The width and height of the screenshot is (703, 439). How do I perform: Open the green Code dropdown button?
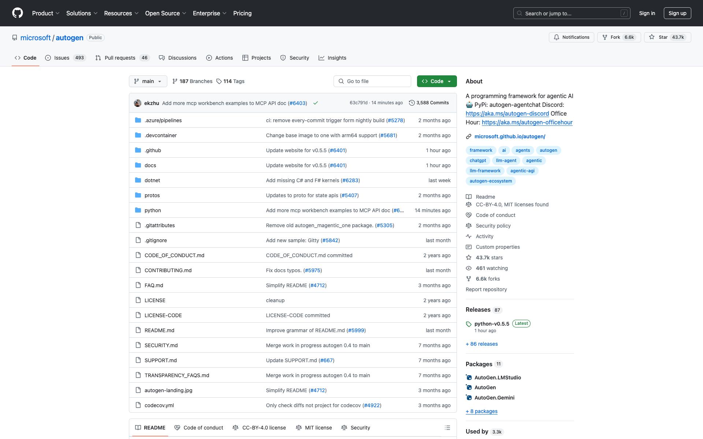click(436, 81)
